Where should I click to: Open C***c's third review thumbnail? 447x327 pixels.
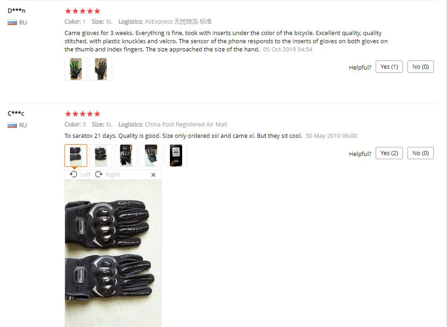126,156
